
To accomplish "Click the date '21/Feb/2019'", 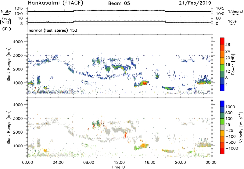I will coord(195,3).
